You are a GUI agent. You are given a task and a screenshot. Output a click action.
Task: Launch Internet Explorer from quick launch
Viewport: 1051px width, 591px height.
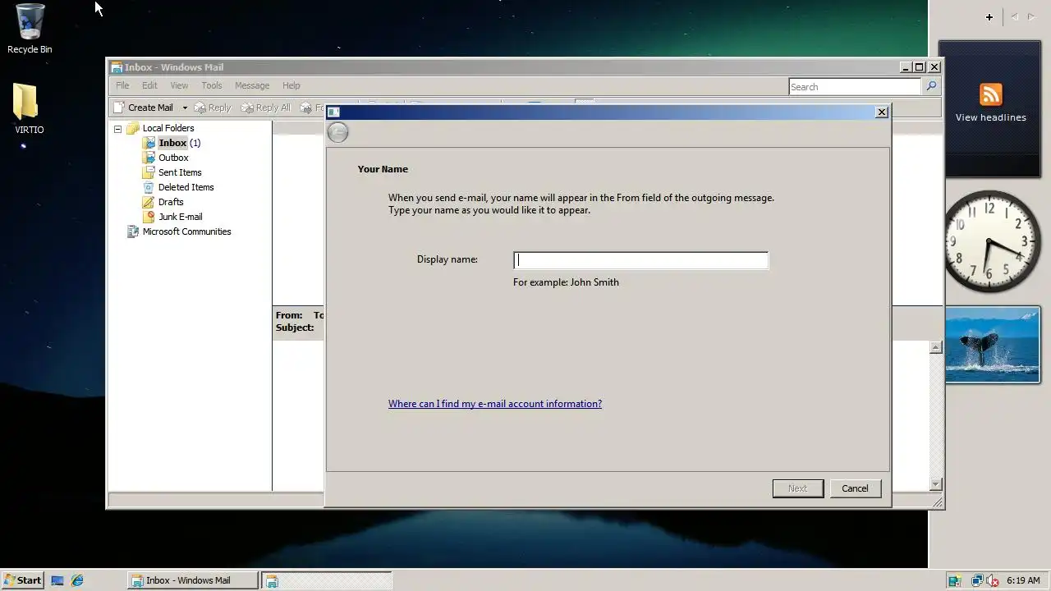(77, 580)
